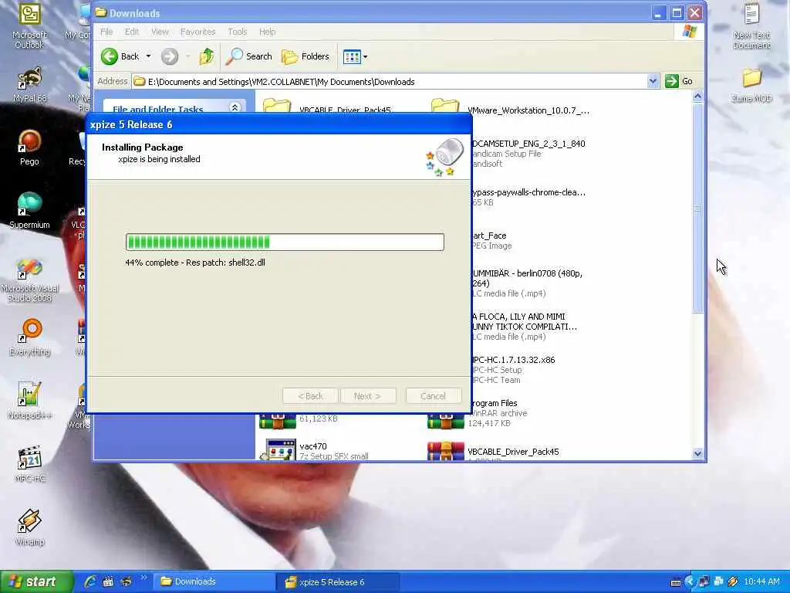The height and width of the screenshot is (593, 790).
Task: Click Go button next to address
Action: 679,81
